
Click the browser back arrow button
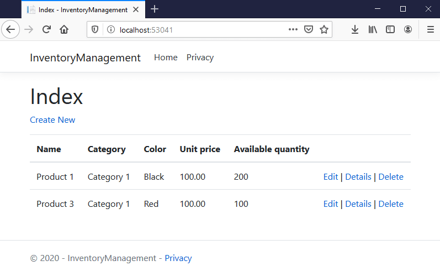click(10, 29)
